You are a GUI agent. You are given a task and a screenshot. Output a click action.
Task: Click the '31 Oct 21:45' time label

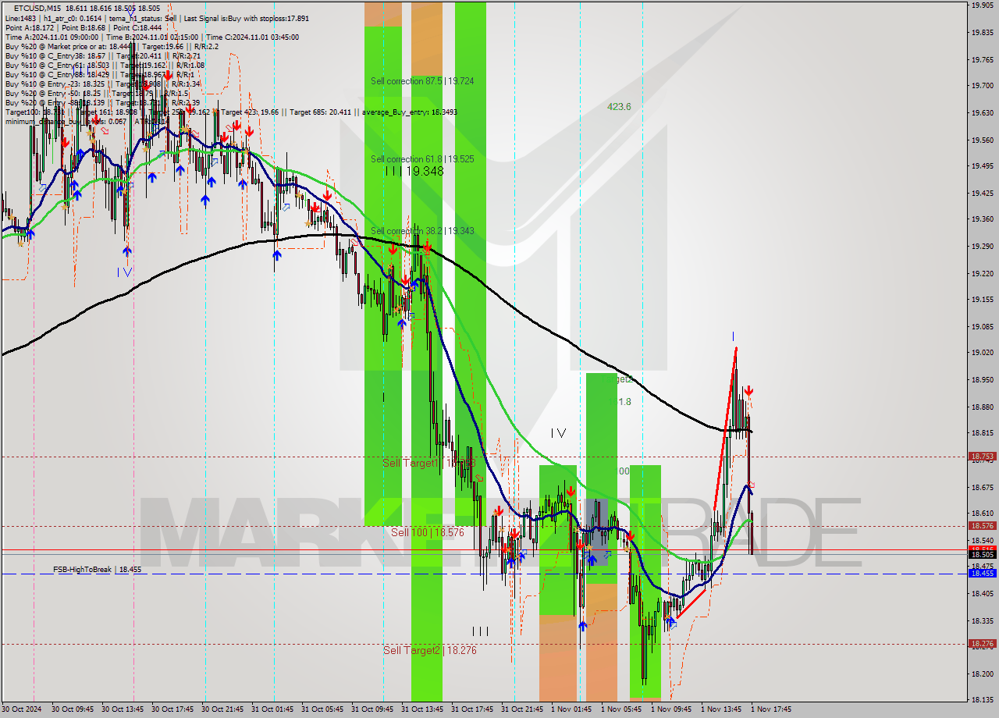click(x=524, y=709)
